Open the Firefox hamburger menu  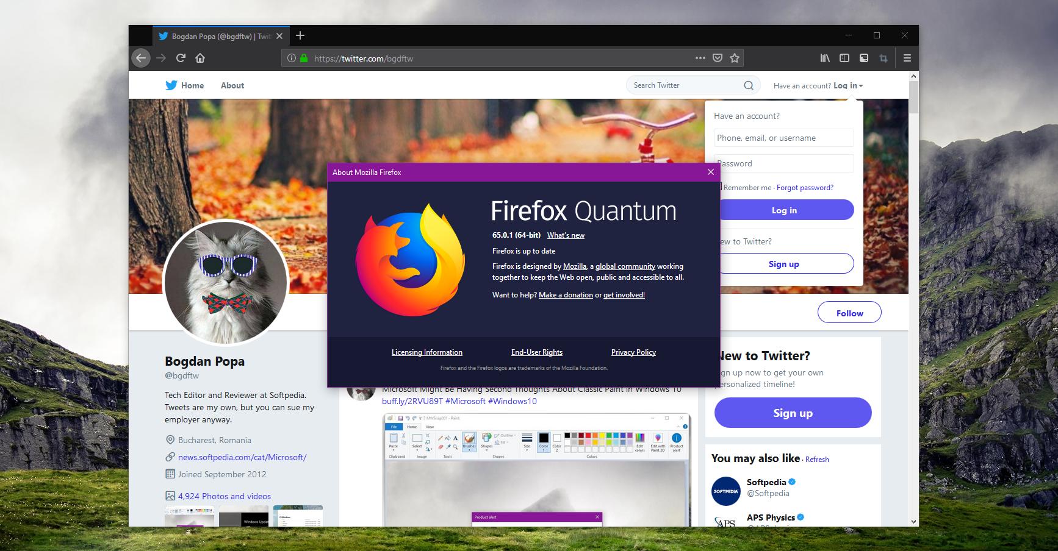pos(907,58)
